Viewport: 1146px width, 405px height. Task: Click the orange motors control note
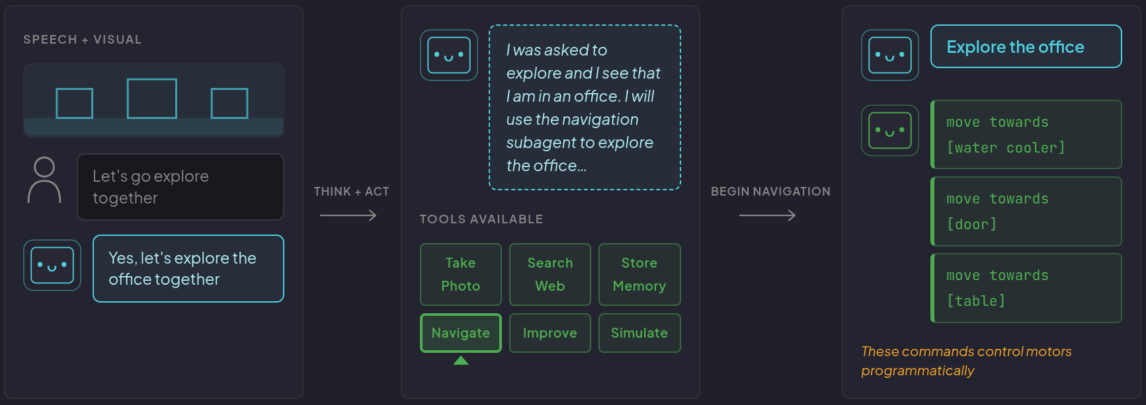[966, 361]
